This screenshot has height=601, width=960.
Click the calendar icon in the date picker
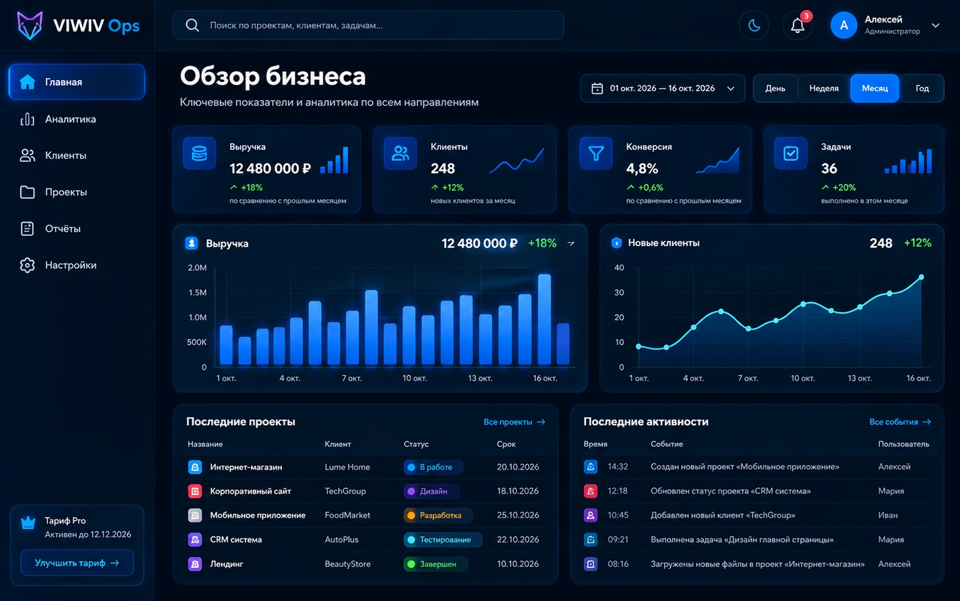[597, 89]
